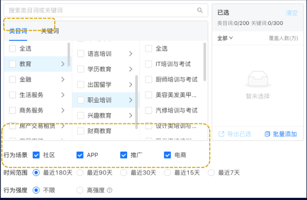
Task: Select the 最近15天 time range
Action: tap(168, 172)
